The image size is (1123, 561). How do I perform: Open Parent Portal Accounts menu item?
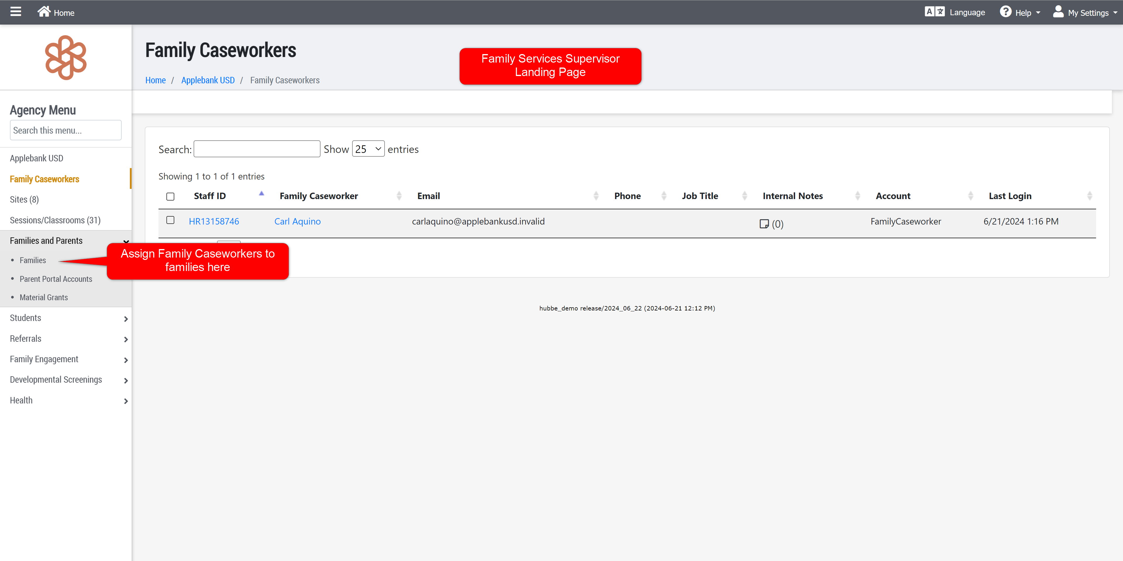pos(56,279)
